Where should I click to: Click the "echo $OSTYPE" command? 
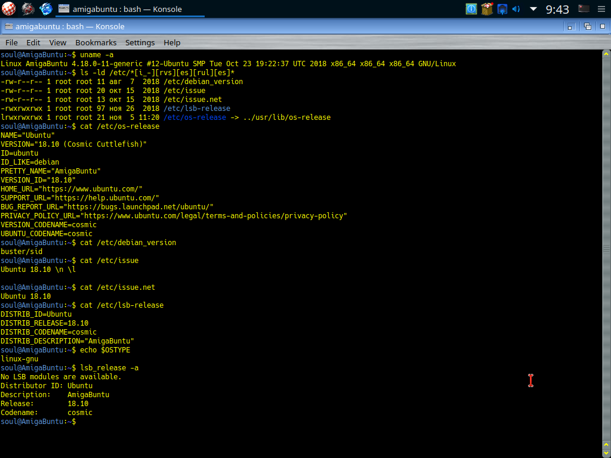105,351
